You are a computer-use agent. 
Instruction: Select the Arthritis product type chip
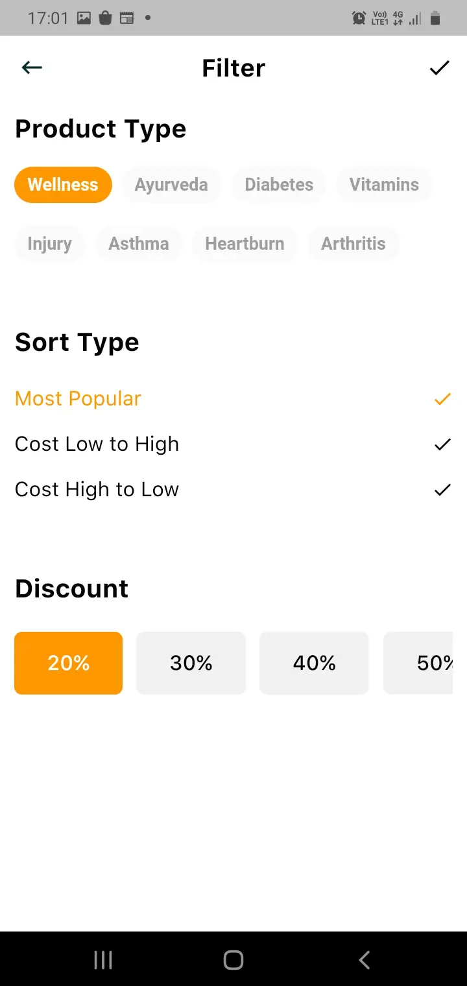click(353, 244)
